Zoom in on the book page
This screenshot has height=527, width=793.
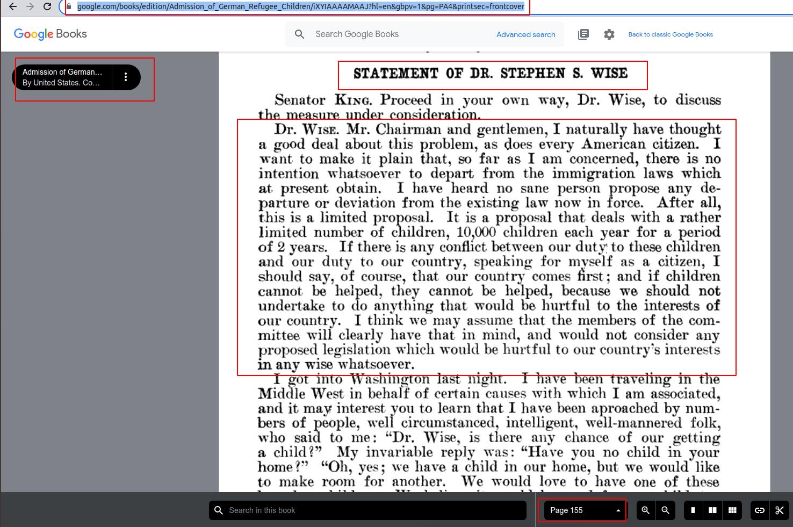click(645, 510)
